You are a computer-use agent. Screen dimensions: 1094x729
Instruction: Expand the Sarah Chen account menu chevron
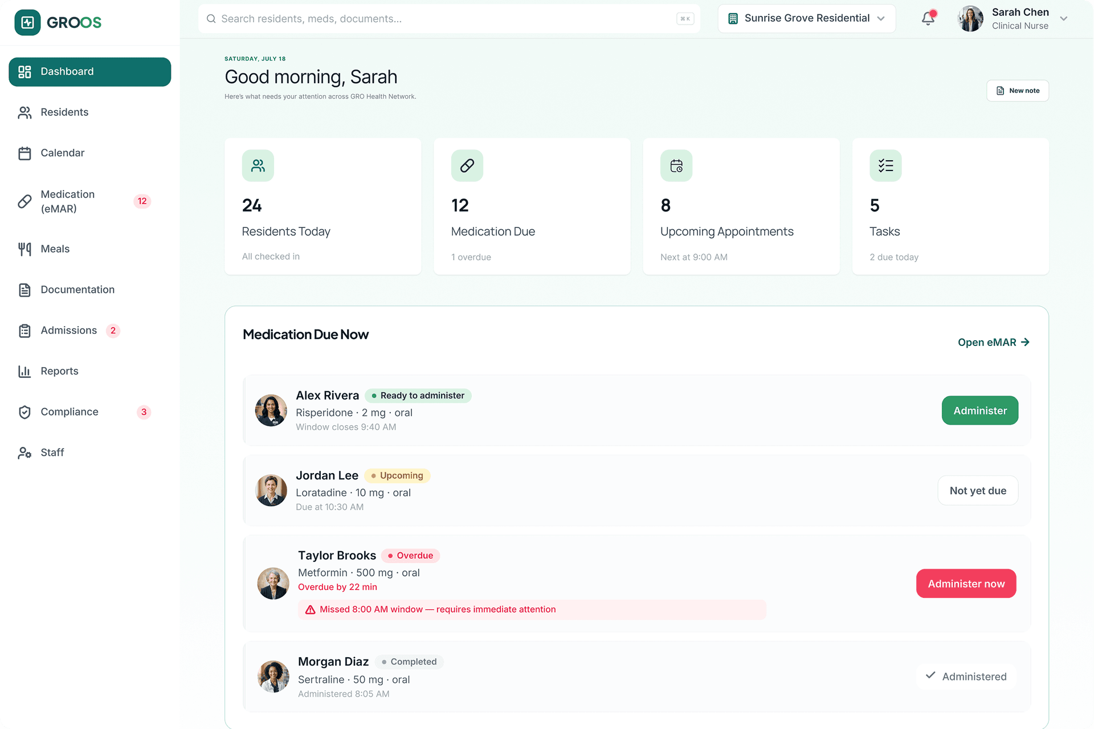[x=1063, y=19]
